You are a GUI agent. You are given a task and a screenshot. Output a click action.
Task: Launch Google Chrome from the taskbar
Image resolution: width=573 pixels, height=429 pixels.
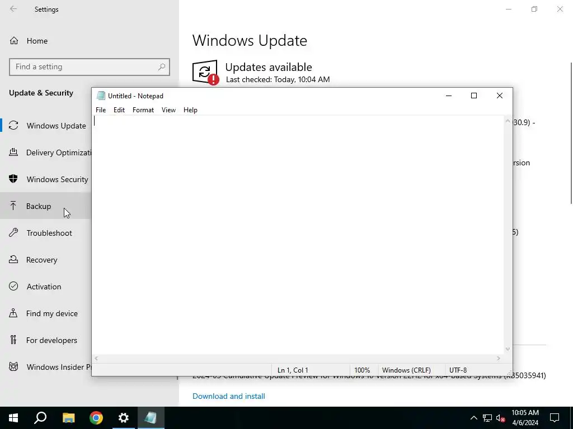coord(96,418)
